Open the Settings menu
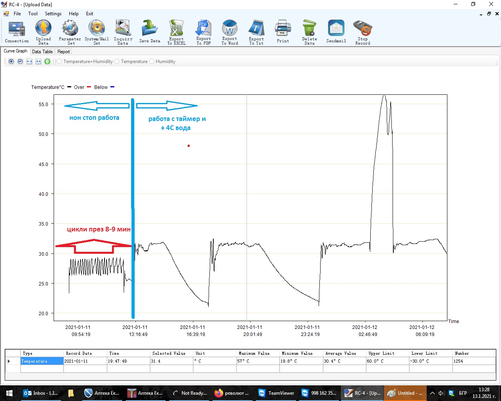 (53, 14)
